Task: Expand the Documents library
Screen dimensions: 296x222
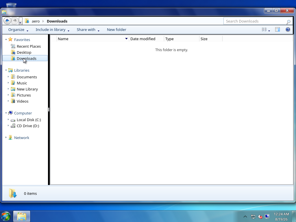Action: (x=8, y=77)
